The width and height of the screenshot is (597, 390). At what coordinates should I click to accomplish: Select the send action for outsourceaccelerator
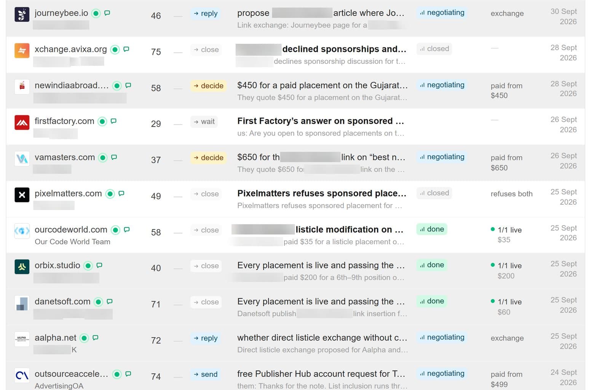click(206, 374)
